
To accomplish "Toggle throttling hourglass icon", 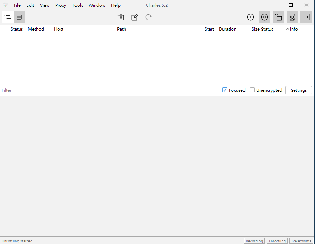I will [292, 17].
